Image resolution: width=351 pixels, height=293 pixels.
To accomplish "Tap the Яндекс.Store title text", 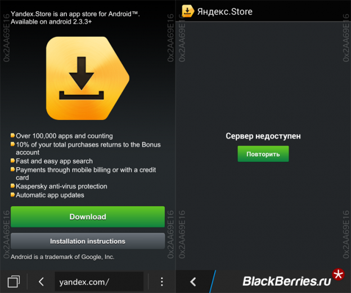I will tap(225, 11).
